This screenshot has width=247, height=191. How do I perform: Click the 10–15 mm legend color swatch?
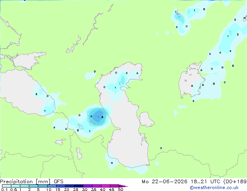[51, 186]
